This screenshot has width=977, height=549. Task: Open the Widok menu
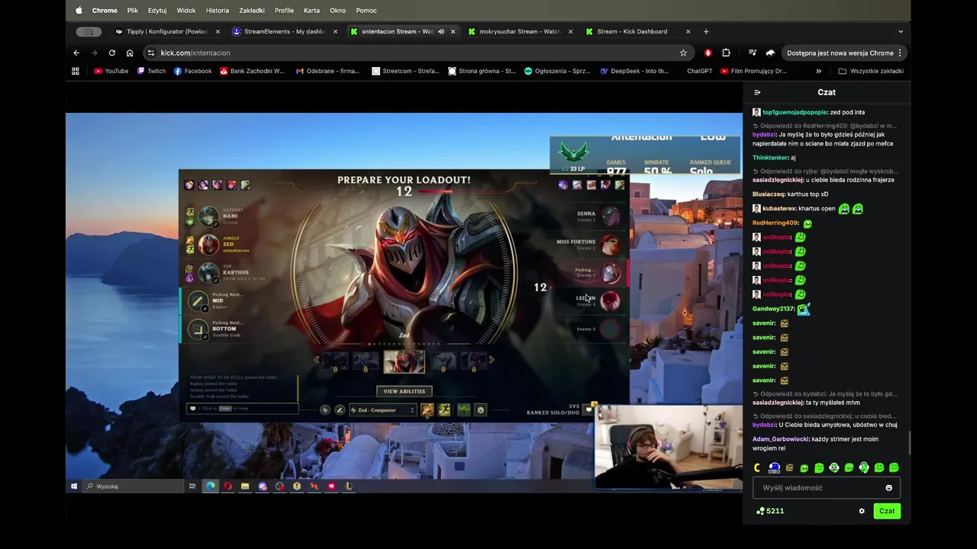pos(186,11)
